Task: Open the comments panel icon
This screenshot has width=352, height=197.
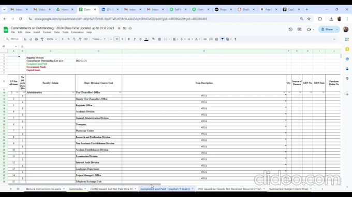Action: click(300, 29)
